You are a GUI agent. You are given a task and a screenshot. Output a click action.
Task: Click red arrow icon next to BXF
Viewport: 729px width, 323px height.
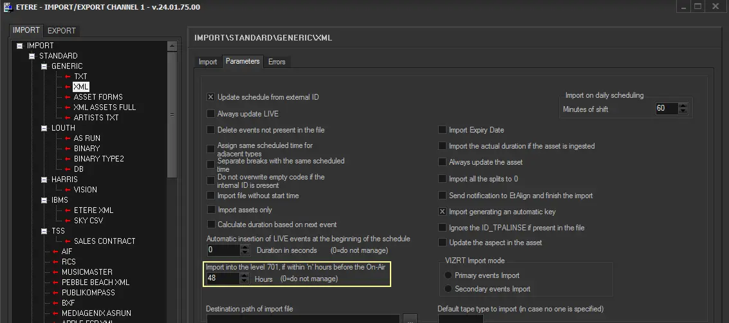55,303
